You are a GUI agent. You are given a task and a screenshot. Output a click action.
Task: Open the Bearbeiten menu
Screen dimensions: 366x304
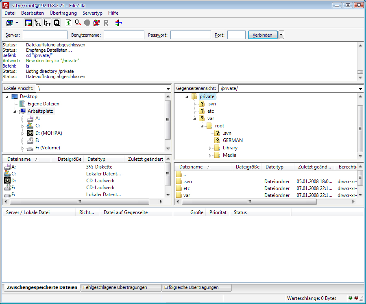33,13
